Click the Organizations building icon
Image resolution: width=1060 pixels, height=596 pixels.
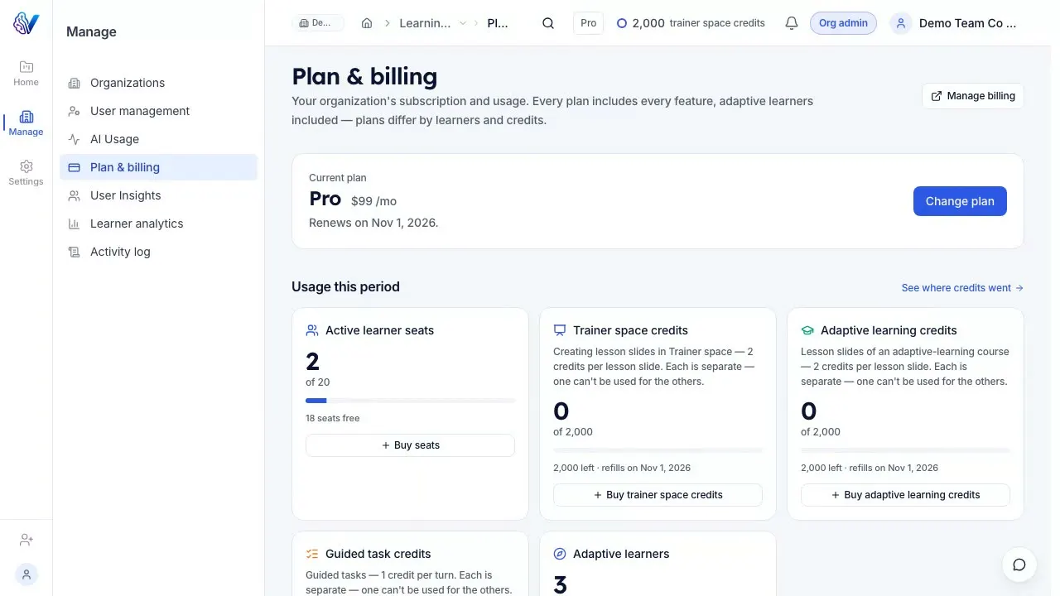[x=74, y=83]
